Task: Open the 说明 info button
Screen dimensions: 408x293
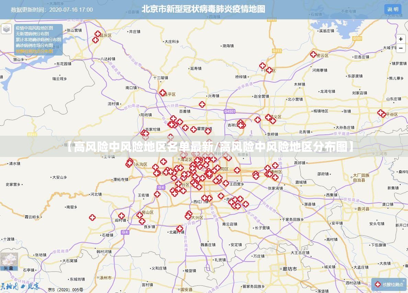Action: point(393,9)
